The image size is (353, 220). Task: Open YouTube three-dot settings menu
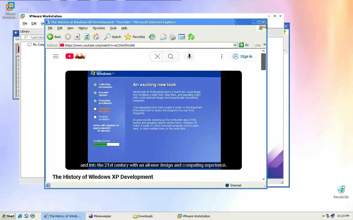[x=221, y=56]
